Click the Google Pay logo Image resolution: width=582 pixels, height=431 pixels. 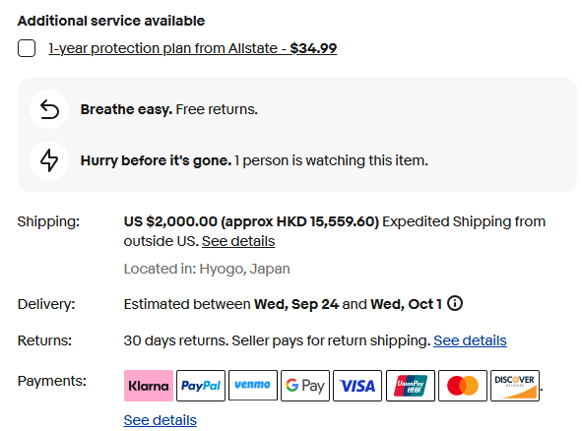[305, 386]
